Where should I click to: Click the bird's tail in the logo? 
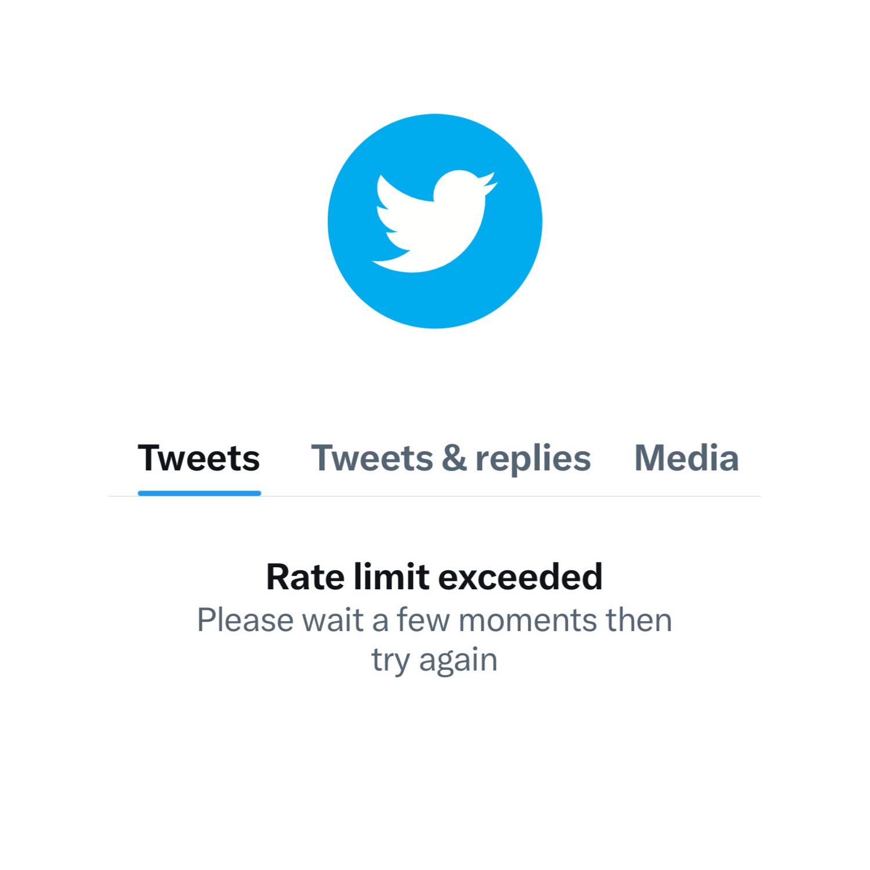tap(391, 259)
